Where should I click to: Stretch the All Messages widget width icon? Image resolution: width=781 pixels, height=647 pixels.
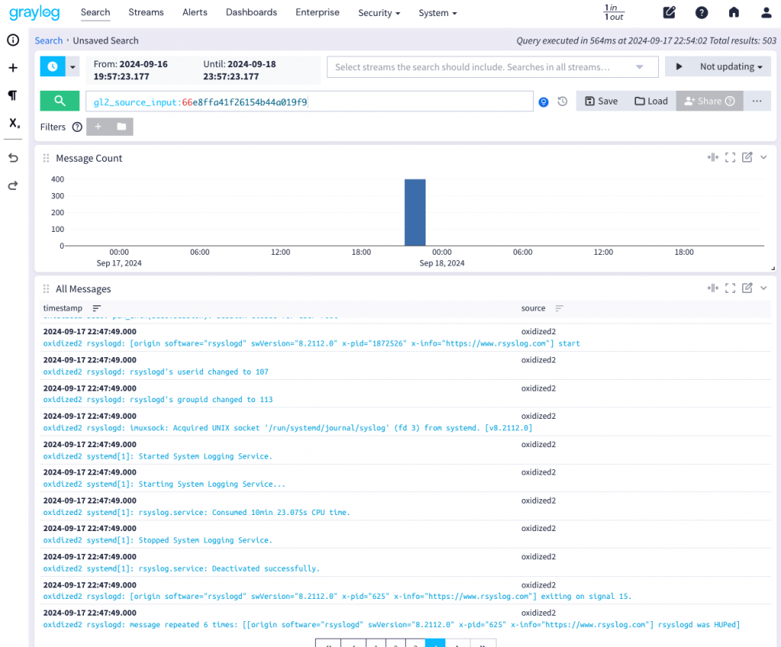click(x=713, y=288)
